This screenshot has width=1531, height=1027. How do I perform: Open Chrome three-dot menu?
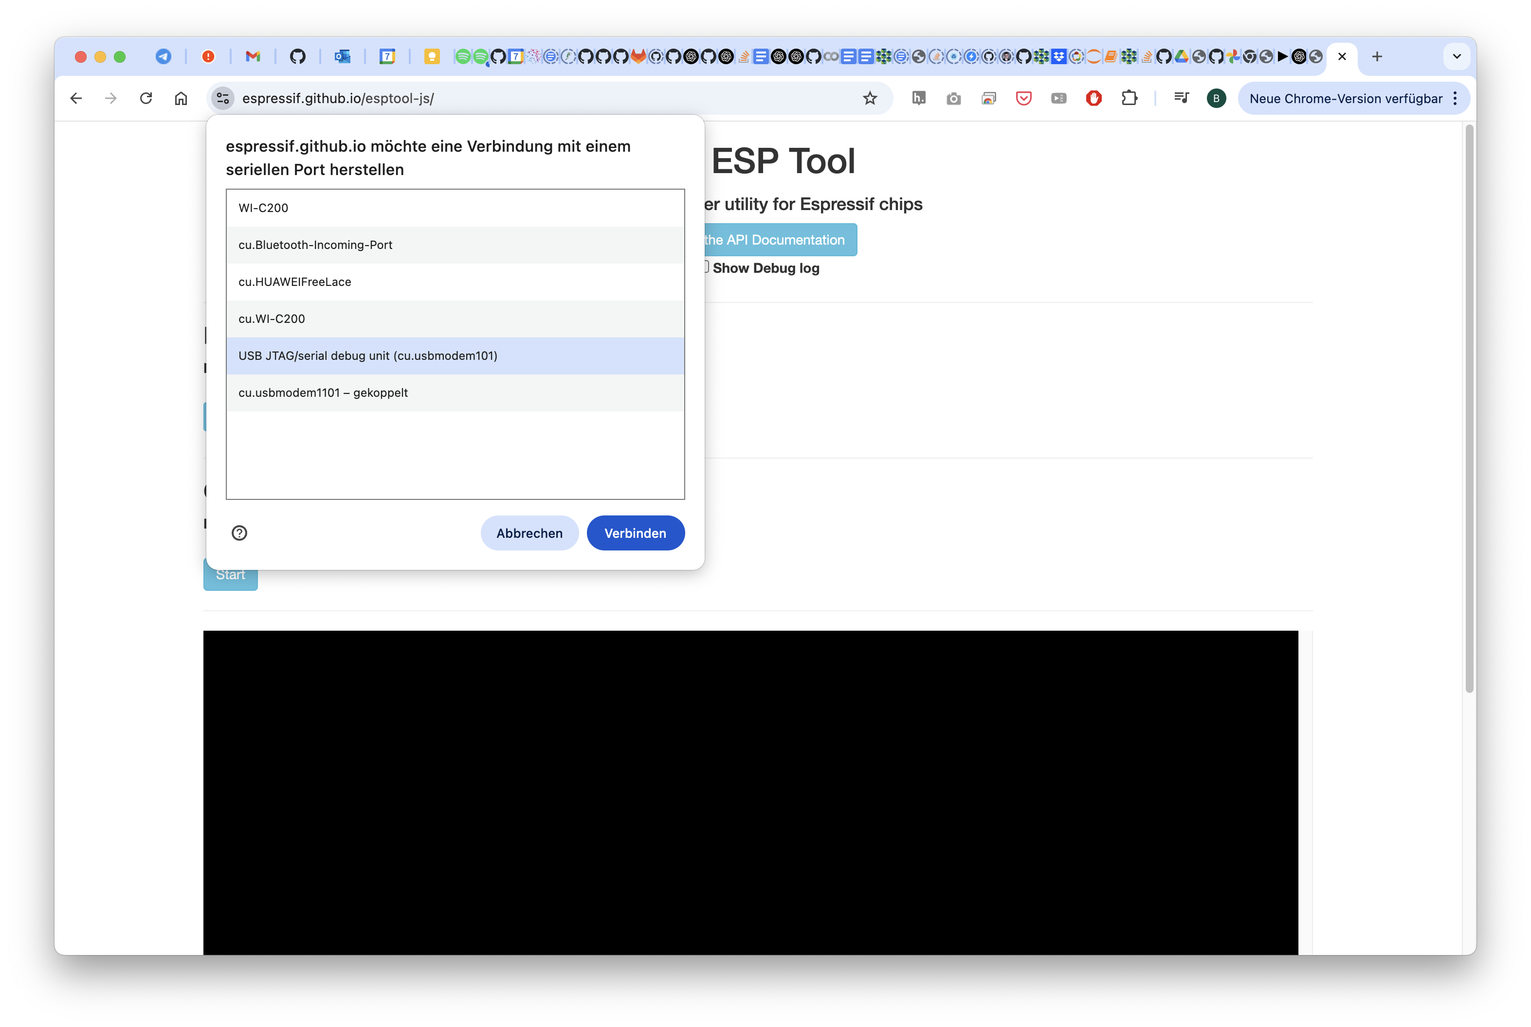[1455, 98]
